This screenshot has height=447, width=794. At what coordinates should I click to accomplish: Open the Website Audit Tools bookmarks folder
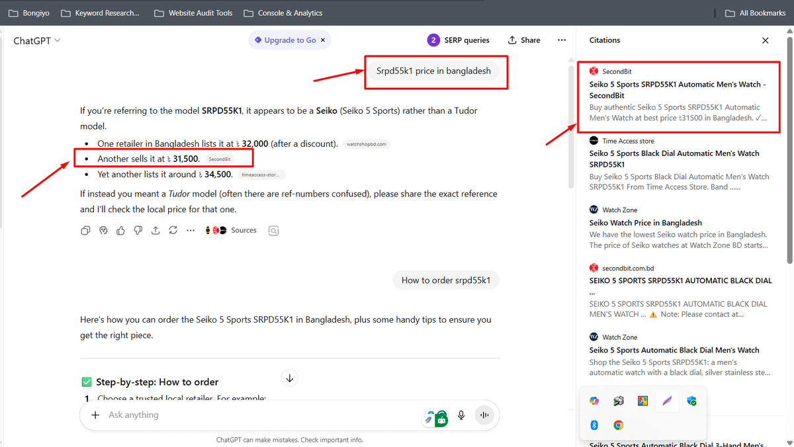(193, 13)
